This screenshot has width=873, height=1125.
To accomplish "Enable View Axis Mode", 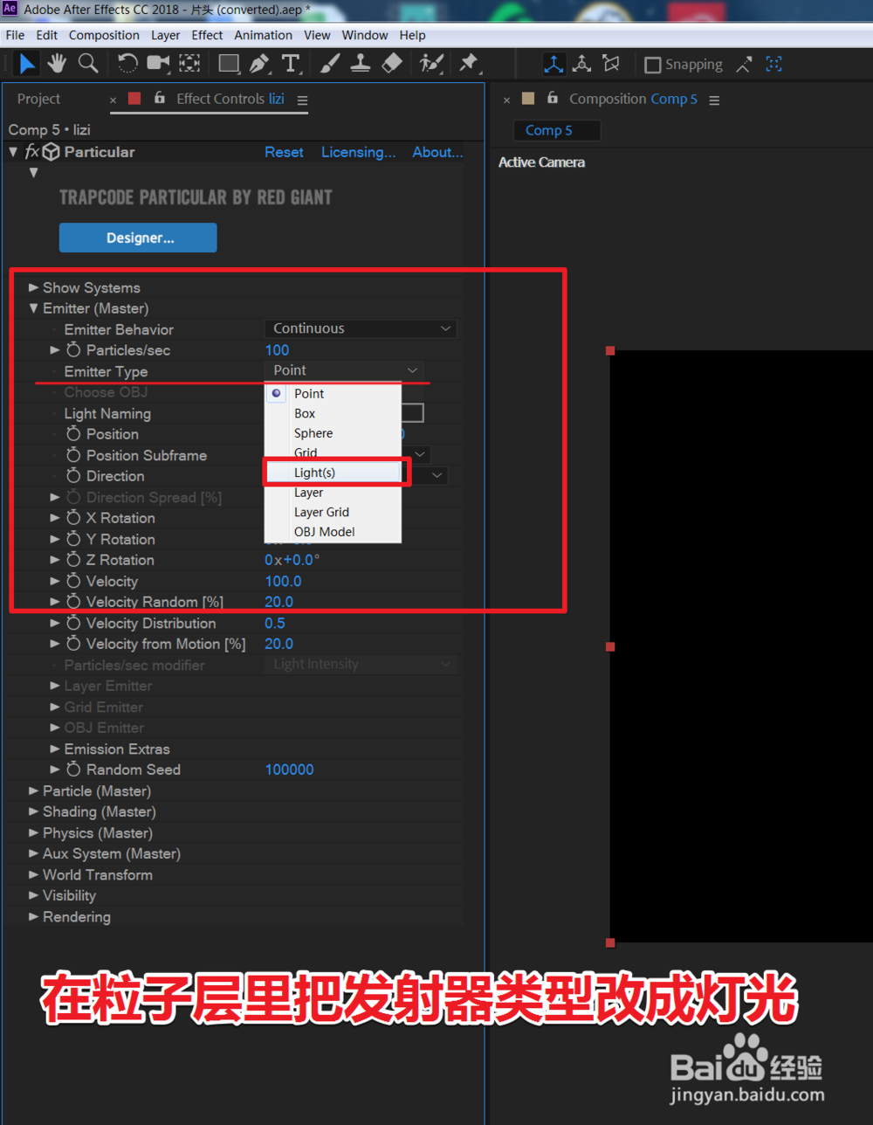I will tap(611, 64).
